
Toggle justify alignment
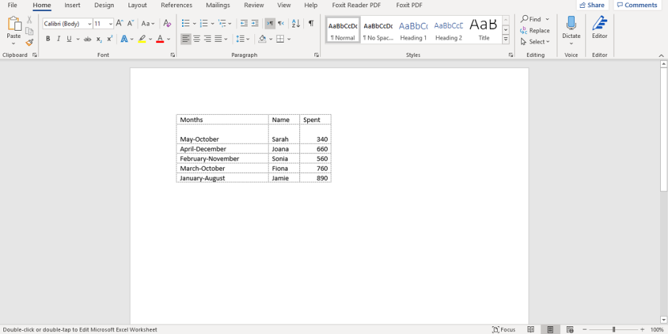click(x=219, y=38)
